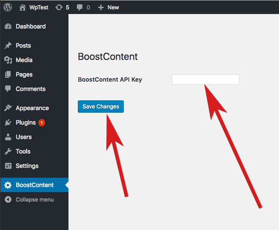The image size is (279, 230).
Task: Click the Tools wrench icon
Action: click(x=8, y=151)
